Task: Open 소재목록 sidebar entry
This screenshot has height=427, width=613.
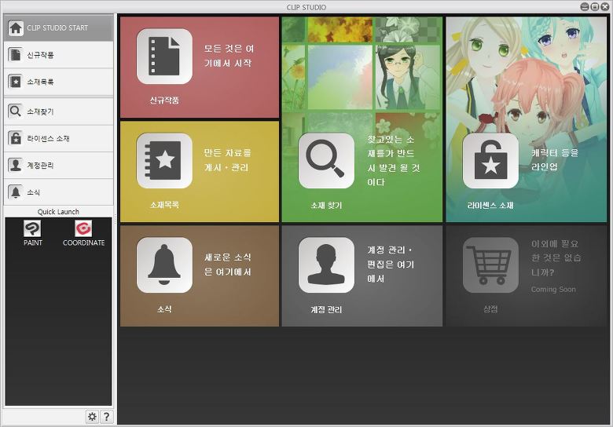Action: [58, 82]
